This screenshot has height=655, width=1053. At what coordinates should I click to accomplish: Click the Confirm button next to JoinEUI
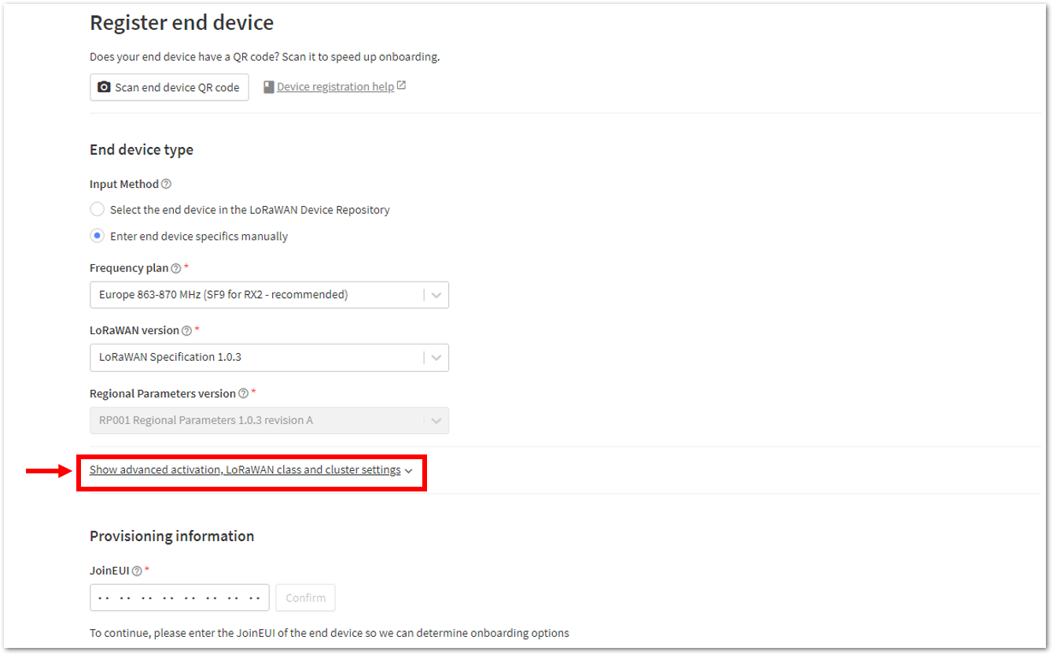pyautogui.click(x=305, y=598)
